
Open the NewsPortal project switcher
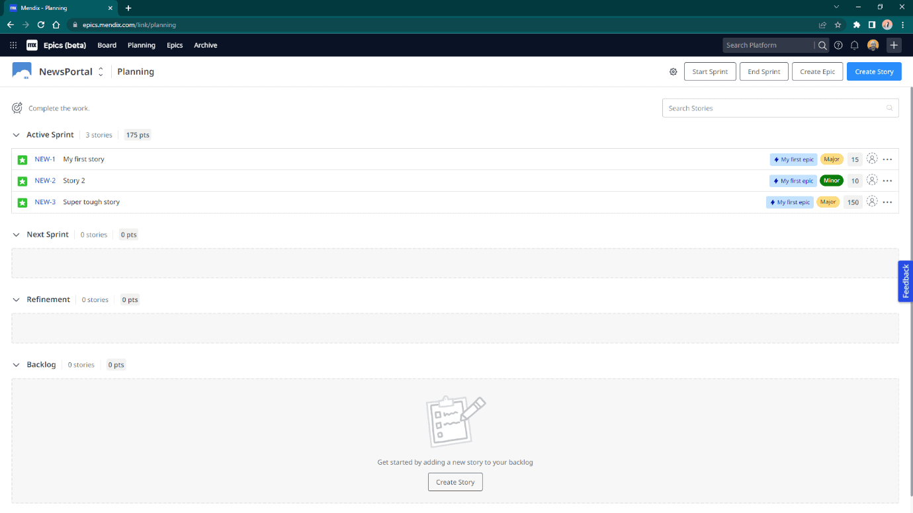[x=100, y=71]
